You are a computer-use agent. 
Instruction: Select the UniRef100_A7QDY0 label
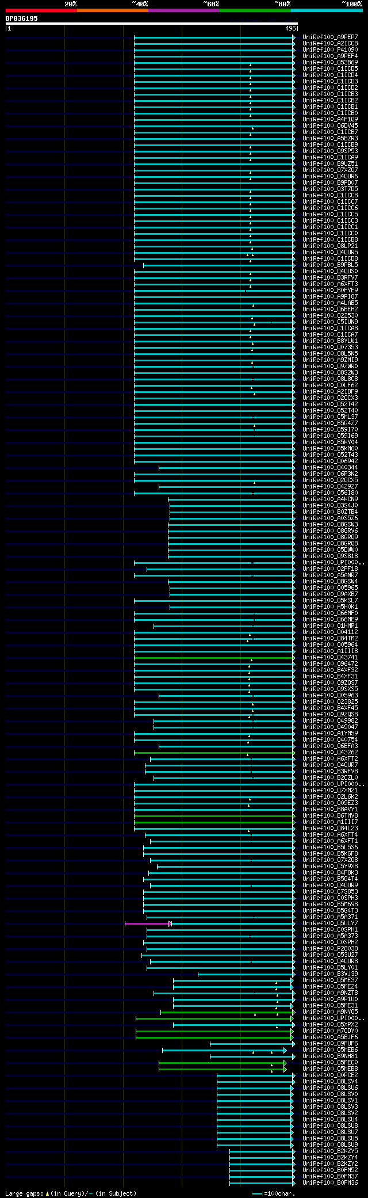[330, 1031]
